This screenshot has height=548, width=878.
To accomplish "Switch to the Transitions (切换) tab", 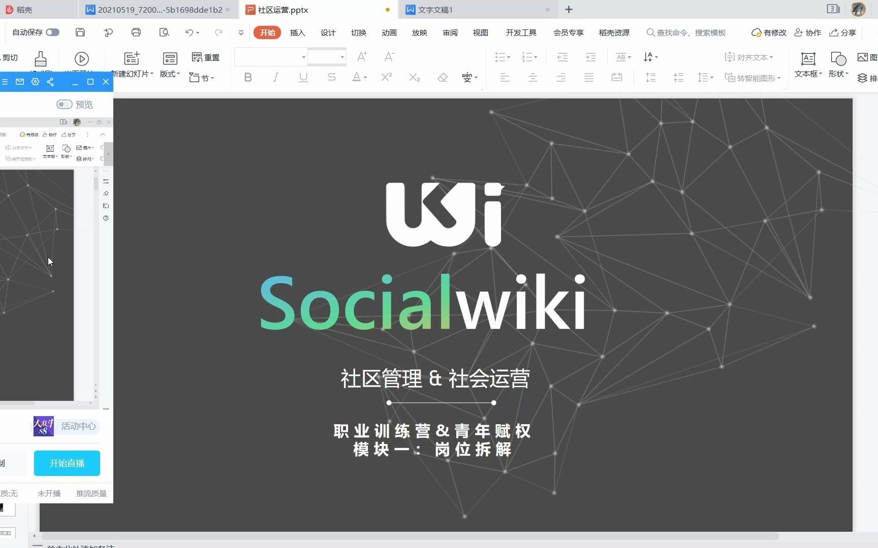I will coord(358,32).
